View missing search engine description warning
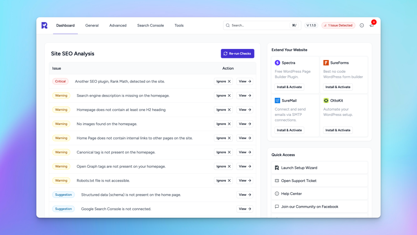The width and height of the screenshot is (417, 235). 245,95
